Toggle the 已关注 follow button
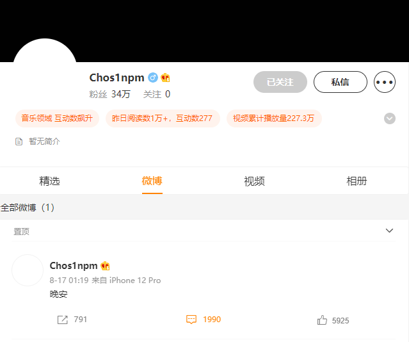 click(280, 82)
